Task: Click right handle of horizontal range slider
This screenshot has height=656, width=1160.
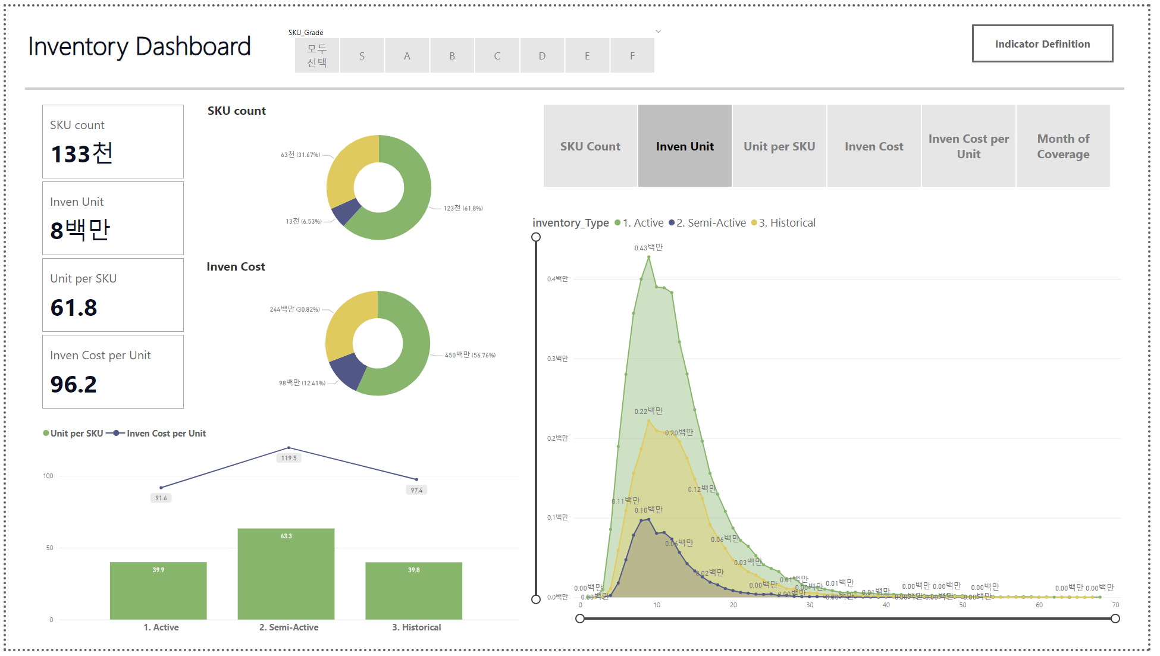Action: (1115, 619)
